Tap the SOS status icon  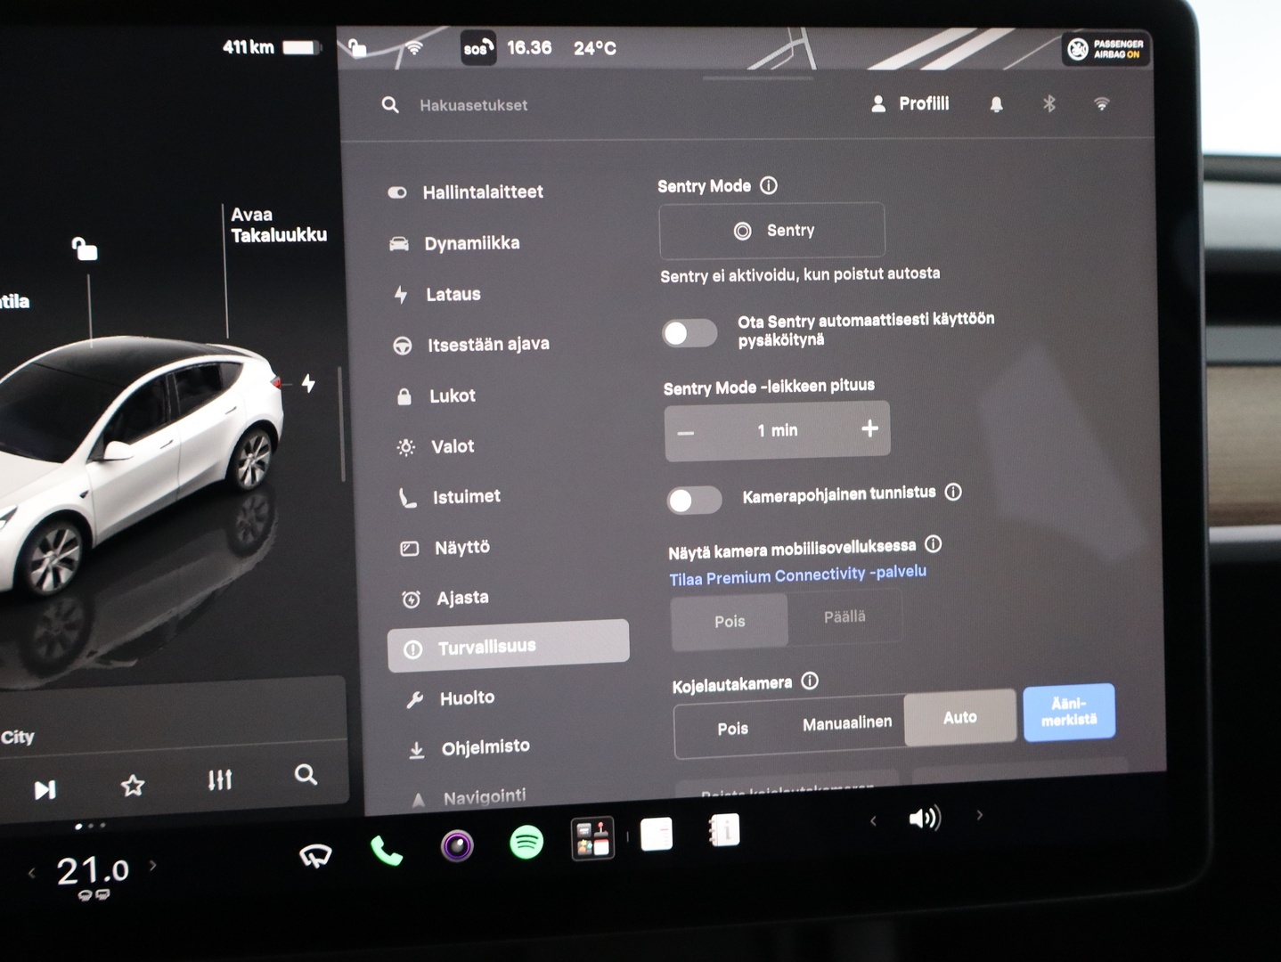tap(477, 48)
